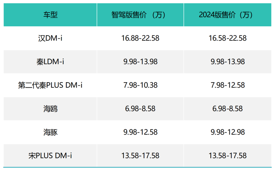Click the 9.98-12.98 price cell

(228, 132)
